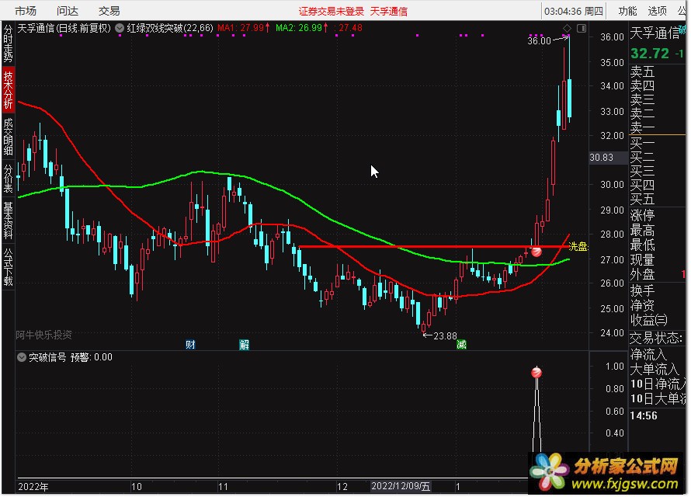This screenshot has width=691, height=497.
Task: Open the 交易 menu
Action: pos(109,11)
